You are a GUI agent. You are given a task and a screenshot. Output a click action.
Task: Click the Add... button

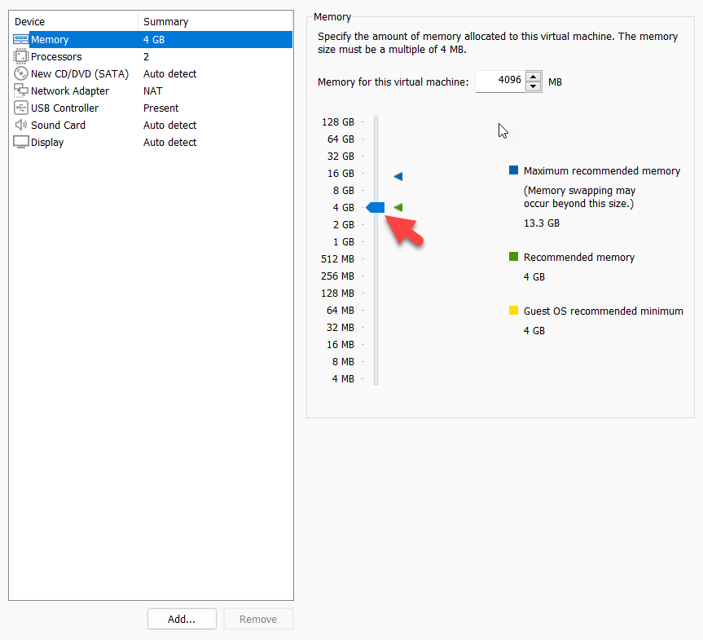pos(182,619)
